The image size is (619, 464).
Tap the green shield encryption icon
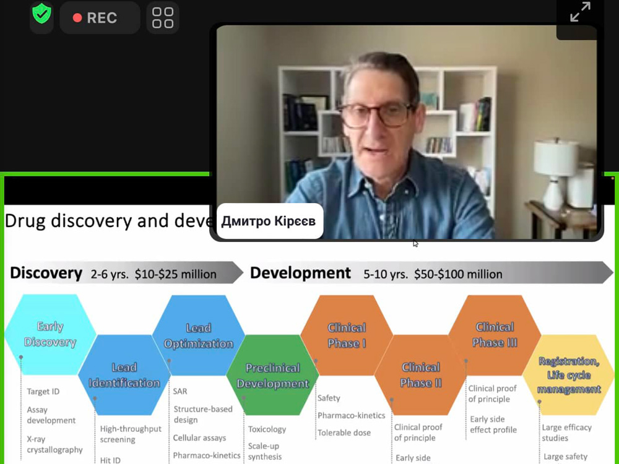pos(41,15)
